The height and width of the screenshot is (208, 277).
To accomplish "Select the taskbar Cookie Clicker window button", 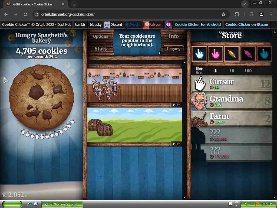I will pos(62,204).
